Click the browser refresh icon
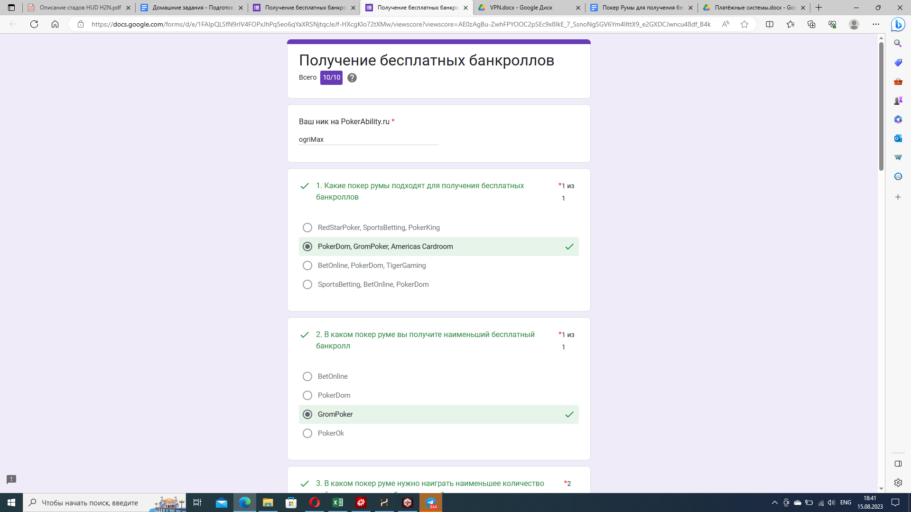911x512 pixels. 34,24
